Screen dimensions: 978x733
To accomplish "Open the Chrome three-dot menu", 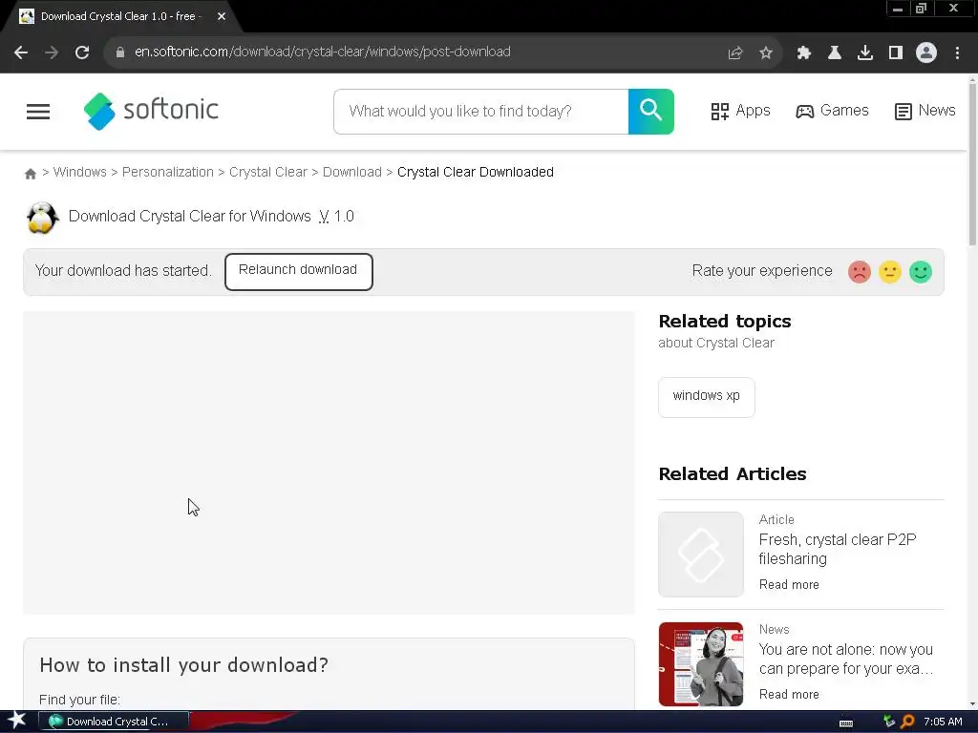I will (x=957, y=53).
